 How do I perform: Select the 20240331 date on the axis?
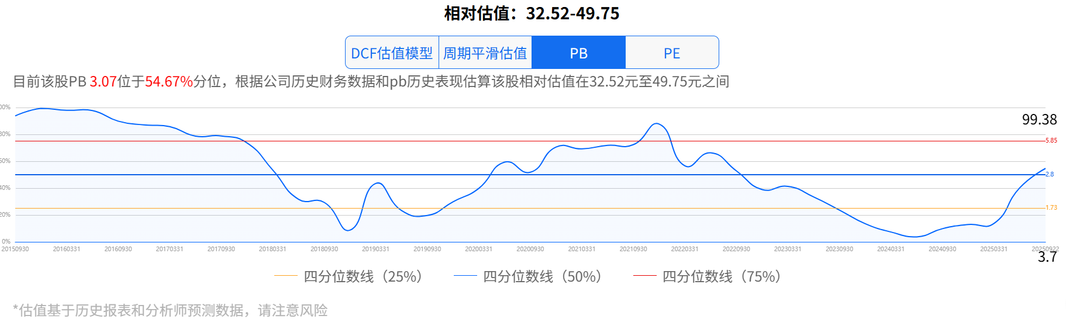[x=891, y=249]
